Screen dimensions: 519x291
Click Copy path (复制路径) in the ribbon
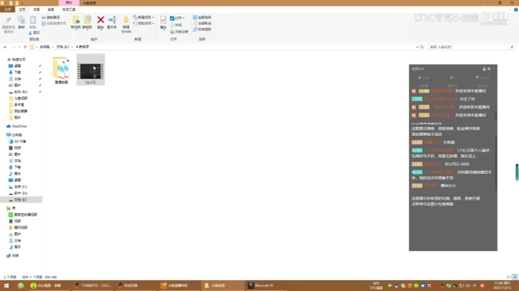tap(51, 17)
